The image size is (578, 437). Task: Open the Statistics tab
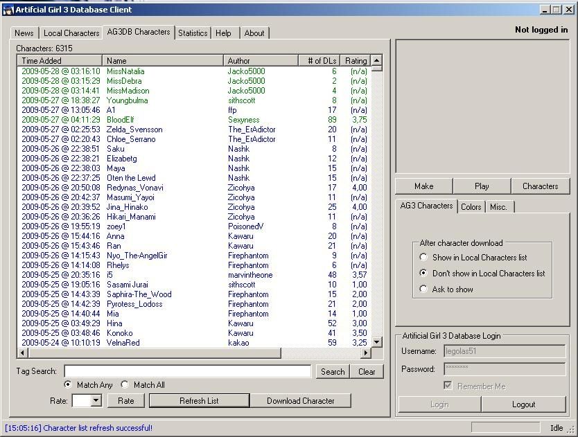193,33
